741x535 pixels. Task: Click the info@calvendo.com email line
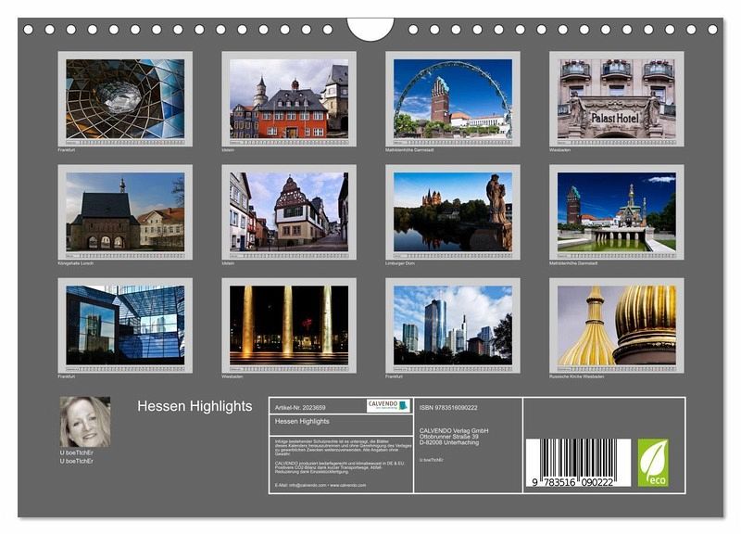[320, 485]
